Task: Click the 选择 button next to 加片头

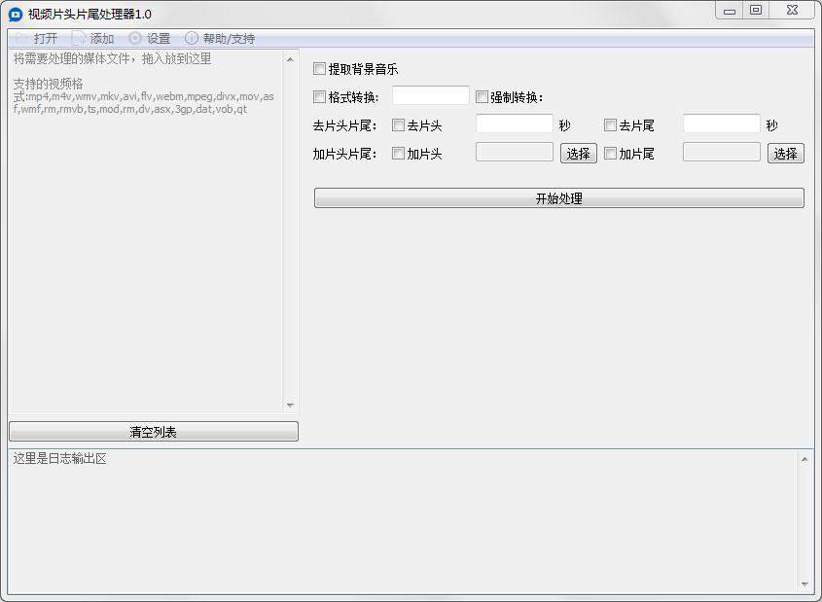Action: pyautogui.click(x=578, y=153)
